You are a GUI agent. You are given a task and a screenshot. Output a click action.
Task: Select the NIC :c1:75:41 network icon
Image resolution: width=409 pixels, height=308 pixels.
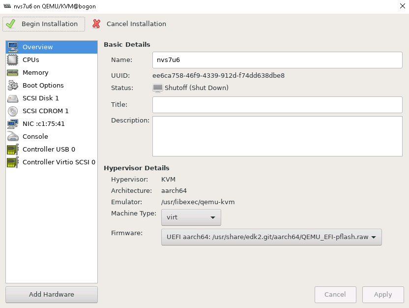[12, 123]
